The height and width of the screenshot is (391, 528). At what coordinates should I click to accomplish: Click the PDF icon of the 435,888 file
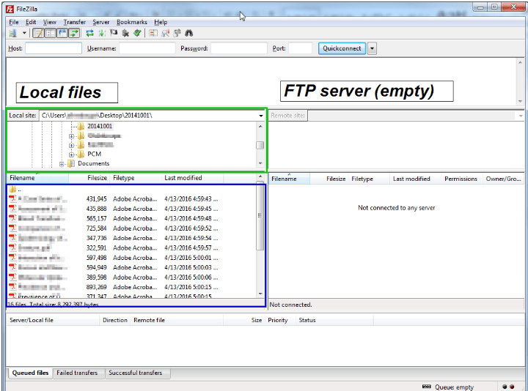12,209
